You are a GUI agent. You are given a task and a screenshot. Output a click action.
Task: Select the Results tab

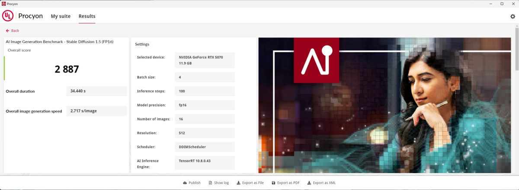point(87,16)
